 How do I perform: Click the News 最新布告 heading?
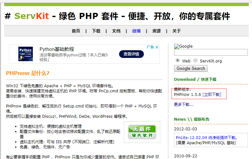click(x=191, y=119)
